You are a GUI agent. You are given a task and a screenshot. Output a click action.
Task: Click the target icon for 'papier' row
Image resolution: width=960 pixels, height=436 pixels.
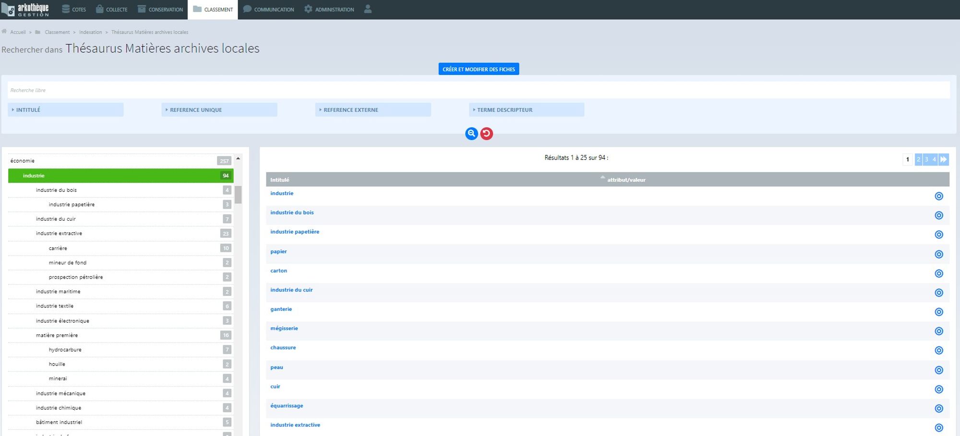[938, 254]
